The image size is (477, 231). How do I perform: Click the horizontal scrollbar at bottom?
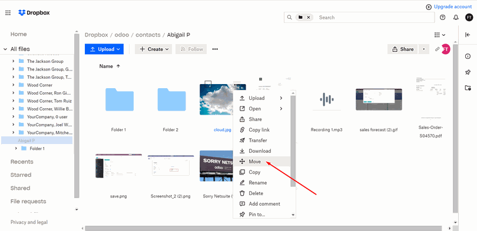(263, 228)
